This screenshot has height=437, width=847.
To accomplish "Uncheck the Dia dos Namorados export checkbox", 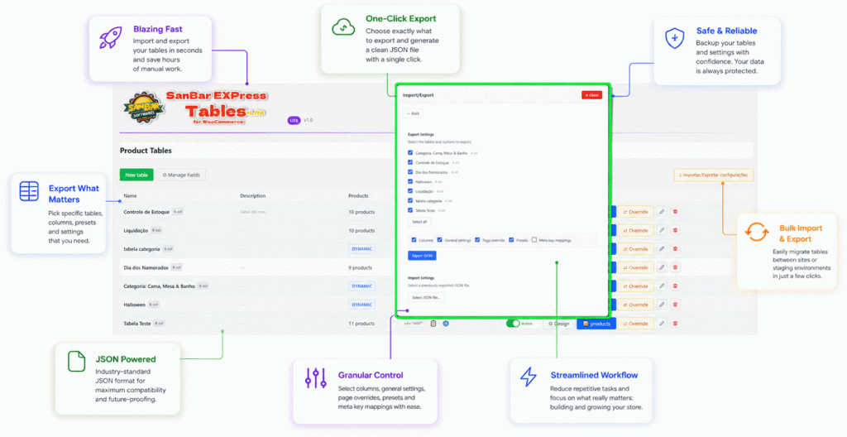I will [410, 172].
